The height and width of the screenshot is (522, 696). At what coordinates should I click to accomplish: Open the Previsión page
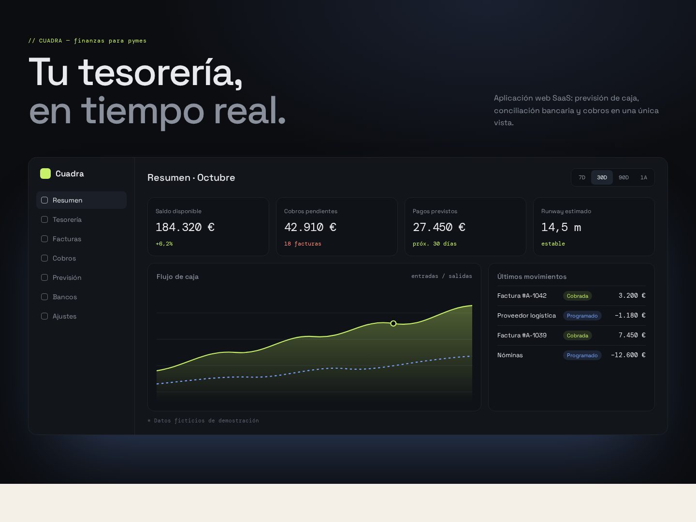(x=81, y=277)
